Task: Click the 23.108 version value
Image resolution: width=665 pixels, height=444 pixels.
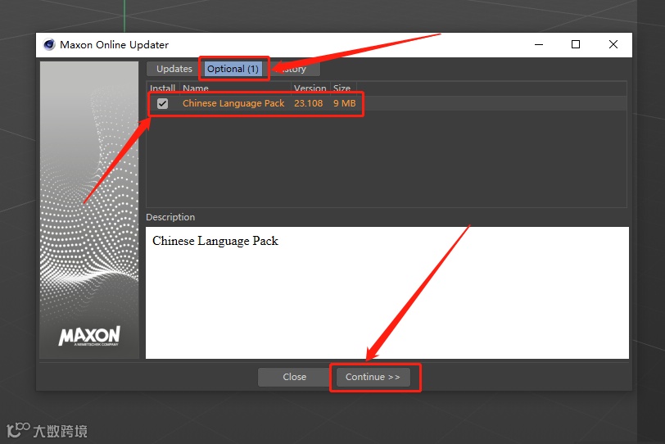Action: [308, 103]
